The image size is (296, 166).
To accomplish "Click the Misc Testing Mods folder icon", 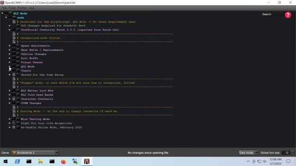I will point(18,119).
